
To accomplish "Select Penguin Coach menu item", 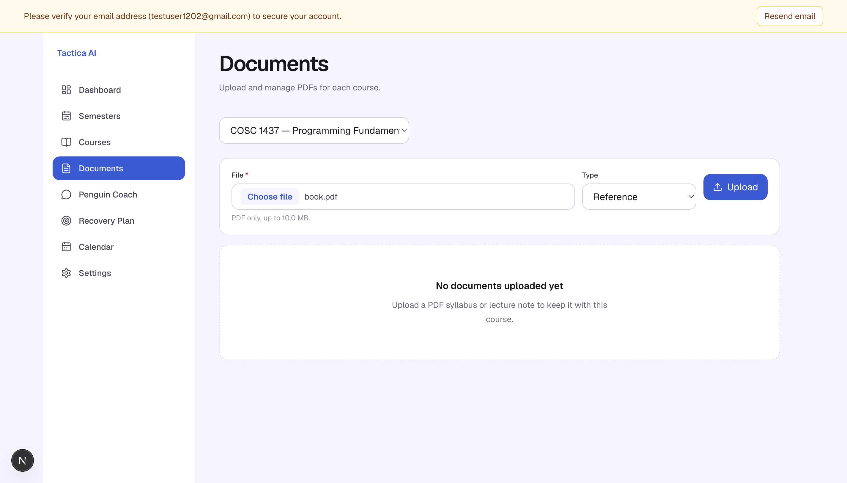I will pos(119,195).
